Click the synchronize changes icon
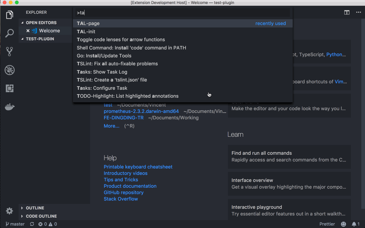This screenshot has height=228, width=365. [32, 224]
